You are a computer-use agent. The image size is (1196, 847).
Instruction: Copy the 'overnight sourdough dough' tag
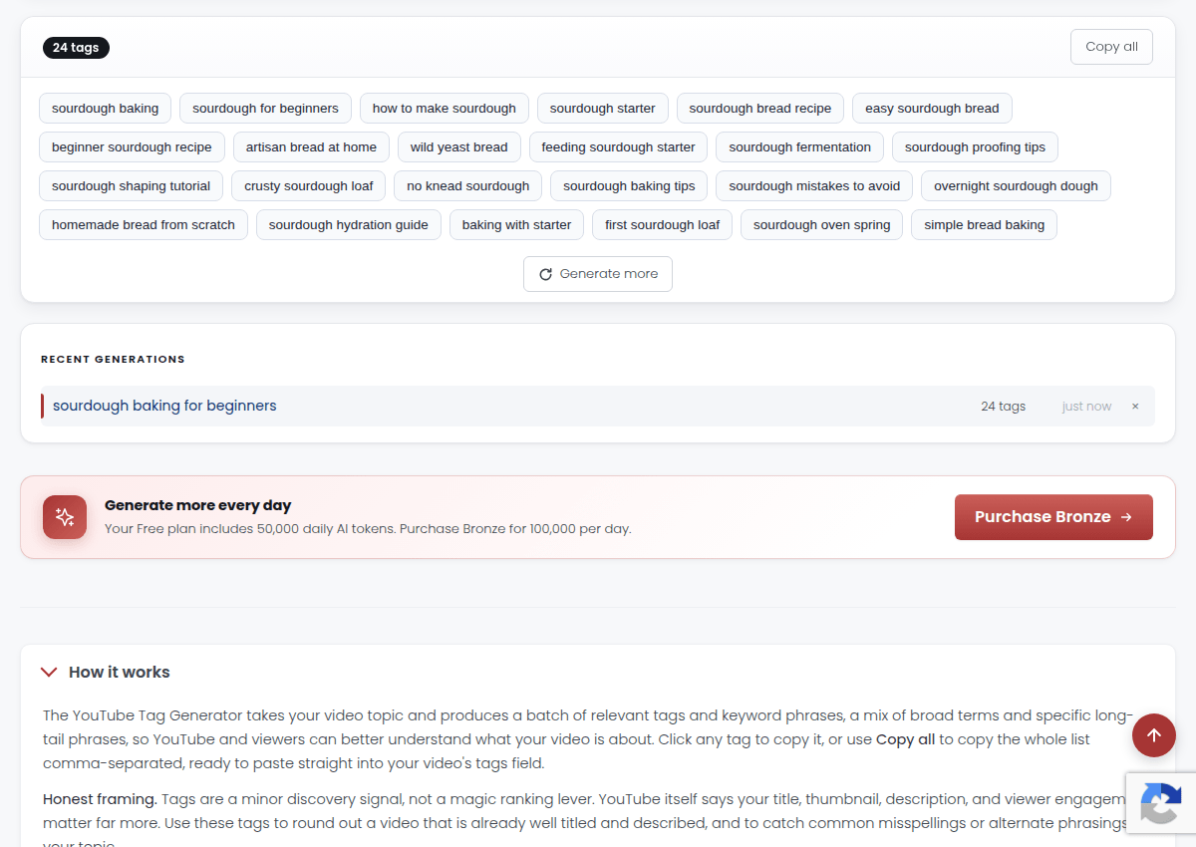[1016, 186]
